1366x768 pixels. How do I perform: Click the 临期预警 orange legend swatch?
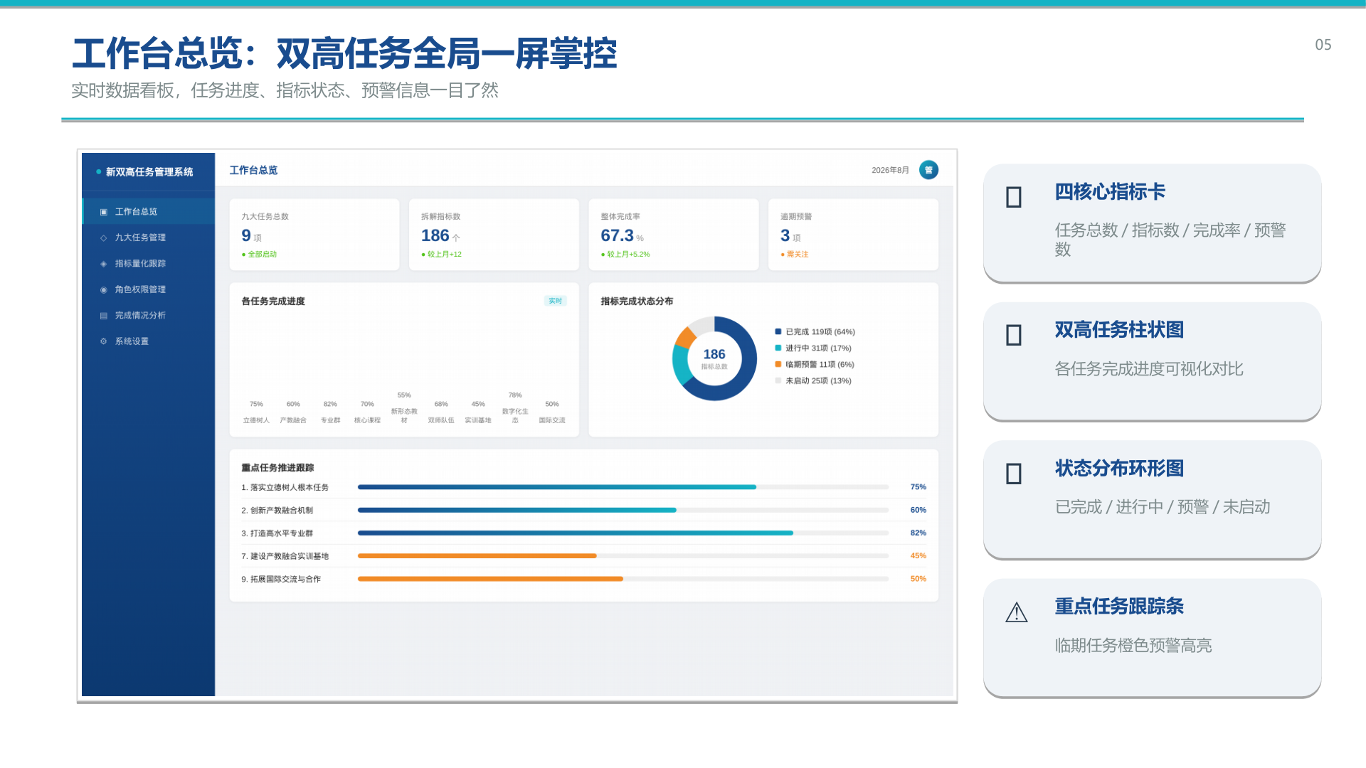(x=778, y=365)
